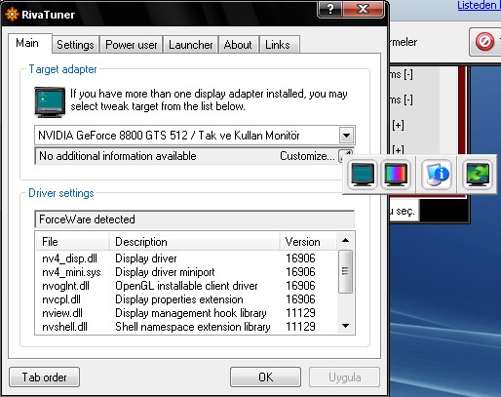
Task: Click 'OpenGL installable client driver' description
Action: pyautogui.click(x=186, y=286)
